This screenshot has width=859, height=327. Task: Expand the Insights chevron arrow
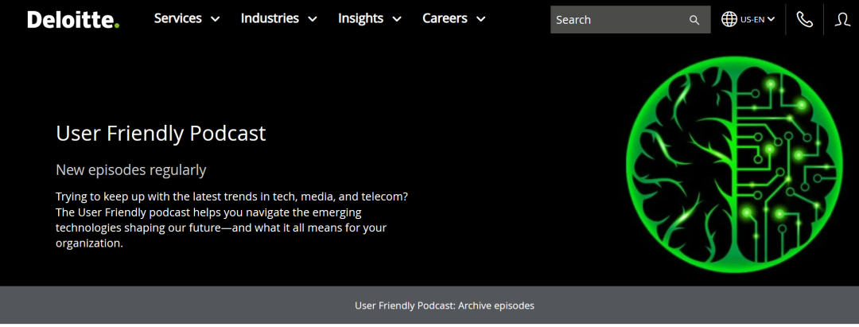tap(397, 19)
